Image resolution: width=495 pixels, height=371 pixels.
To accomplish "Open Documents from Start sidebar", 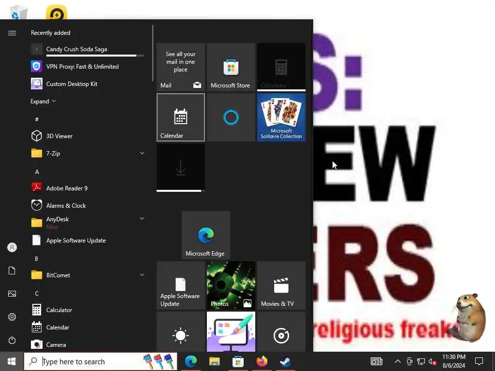I will click(x=12, y=271).
